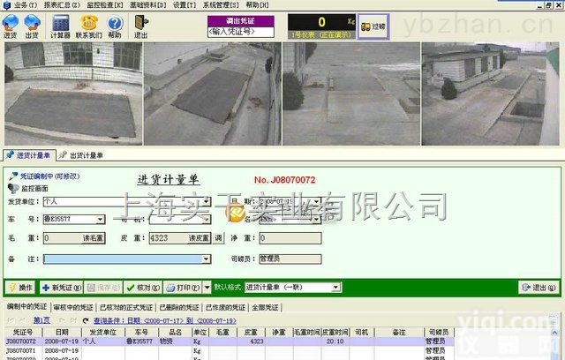Click the 退出 door icon in toolbar
Image resolution: width=565 pixels, height=360 pixels.
(x=141, y=26)
